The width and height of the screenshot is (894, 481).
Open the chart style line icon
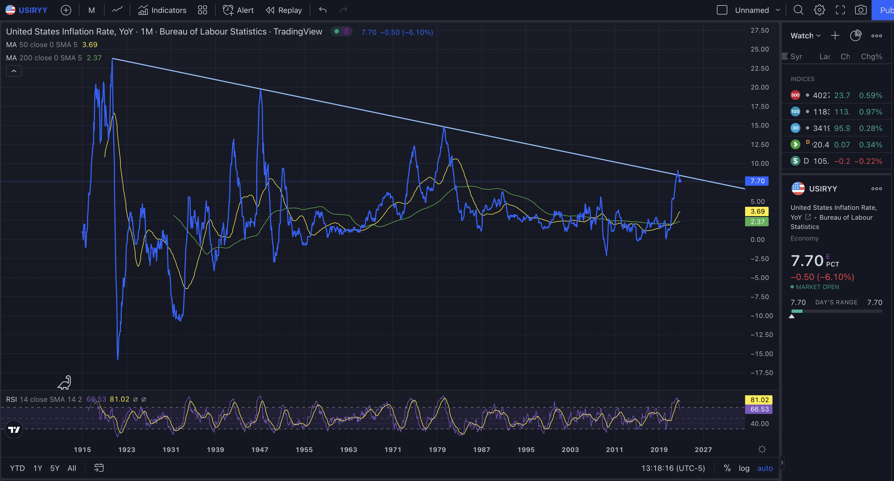point(117,10)
